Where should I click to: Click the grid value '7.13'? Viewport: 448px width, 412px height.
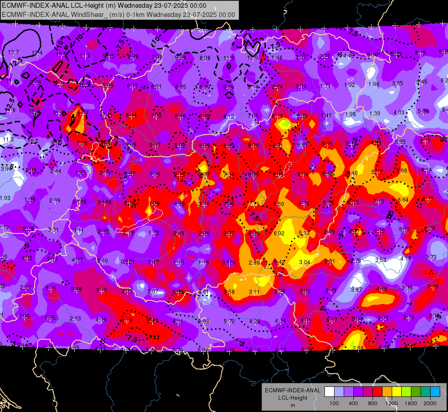[x=378, y=201]
